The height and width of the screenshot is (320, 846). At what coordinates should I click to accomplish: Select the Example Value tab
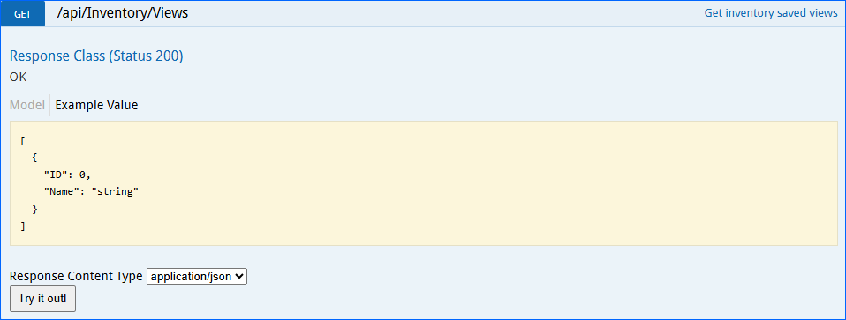pos(96,105)
